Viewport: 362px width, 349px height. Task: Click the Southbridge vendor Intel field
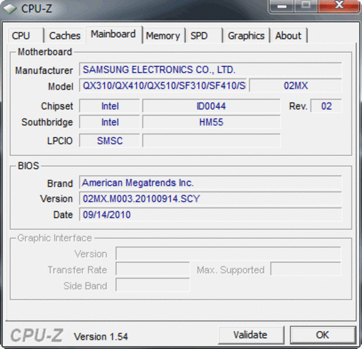tap(110, 122)
